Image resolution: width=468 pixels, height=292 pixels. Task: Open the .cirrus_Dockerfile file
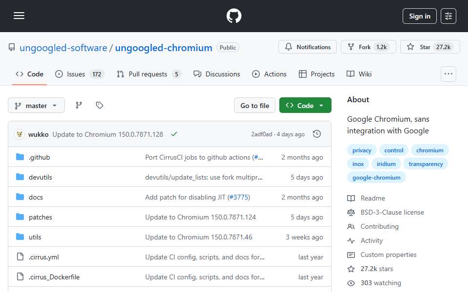(x=54, y=277)
